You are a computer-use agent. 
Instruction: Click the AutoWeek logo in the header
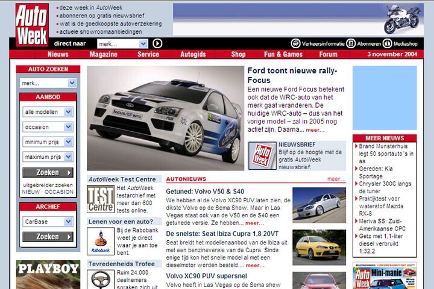32,25
